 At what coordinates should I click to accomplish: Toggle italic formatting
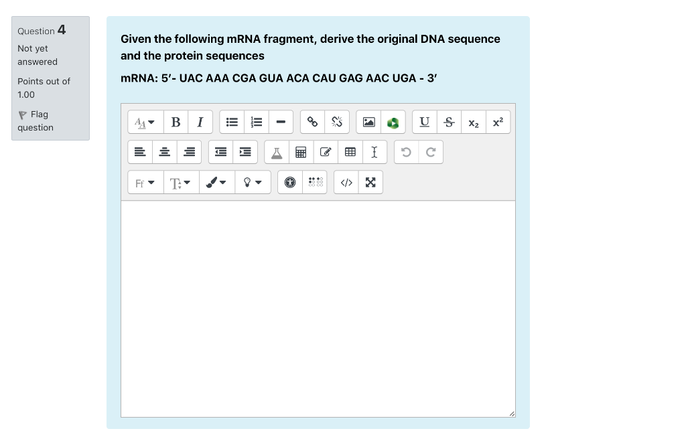(200, 122)
